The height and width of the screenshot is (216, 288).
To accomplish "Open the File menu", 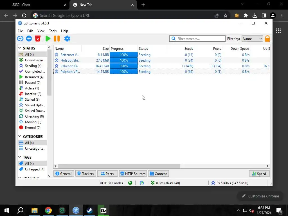I will [x=20, y=31].
